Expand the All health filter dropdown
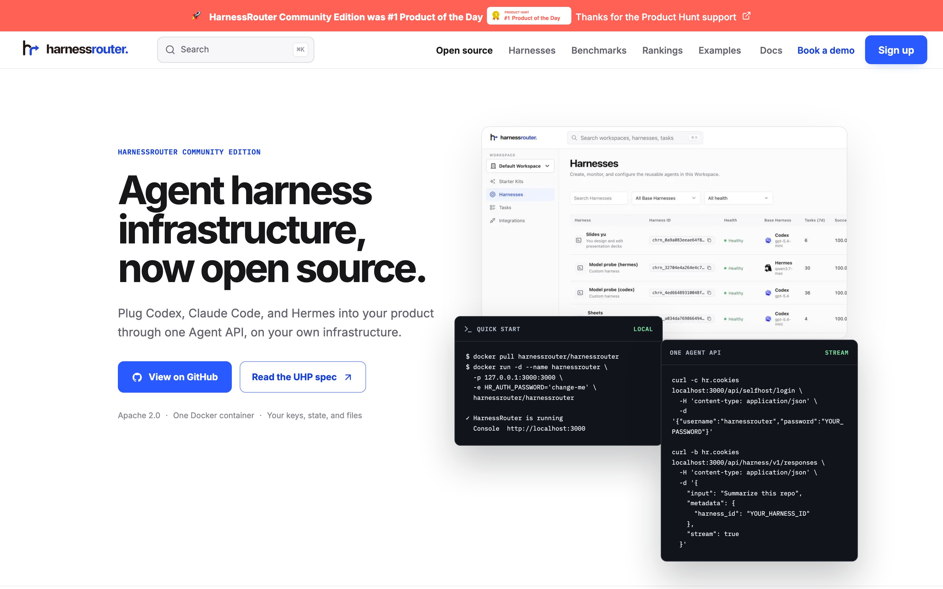 point(738,198)
